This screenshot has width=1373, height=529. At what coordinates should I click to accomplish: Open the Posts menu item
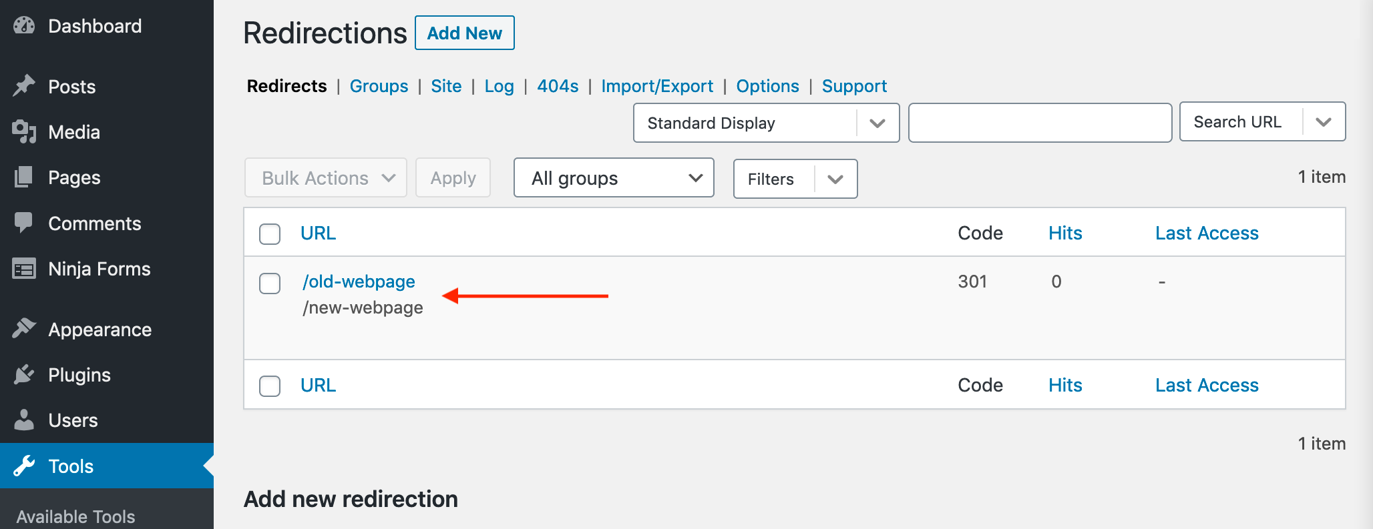pos(72,87)
